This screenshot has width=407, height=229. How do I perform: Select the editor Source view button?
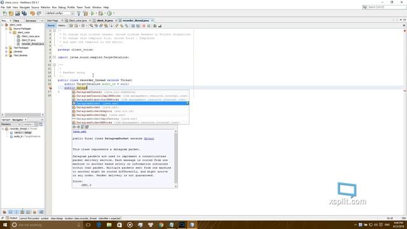(x=51, y=25)
